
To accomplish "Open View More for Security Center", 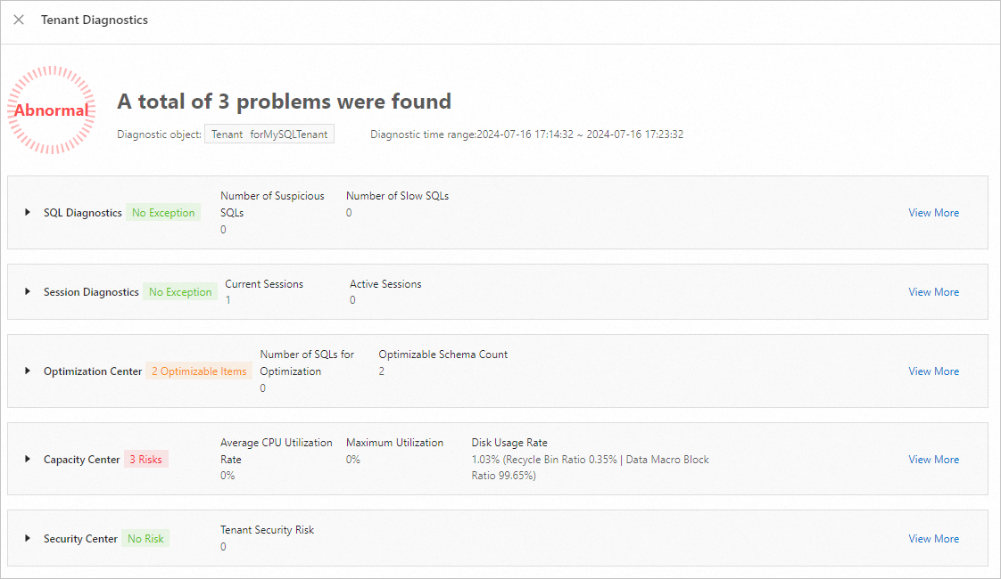I will (x=933, y=539).
